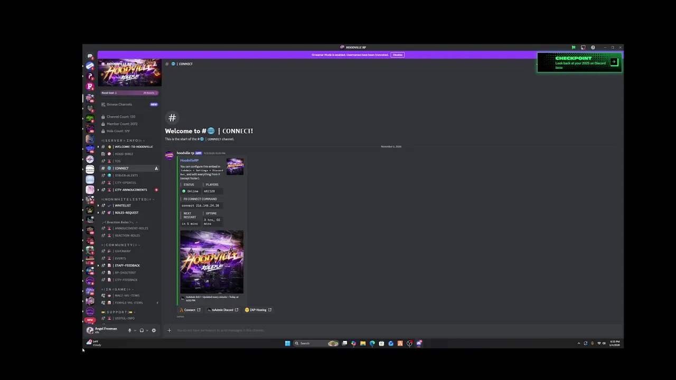676x380 pixels.
Task: Open the FEMALE-WL-ITEMS forum channel
Action: click(x=129, y=302)
